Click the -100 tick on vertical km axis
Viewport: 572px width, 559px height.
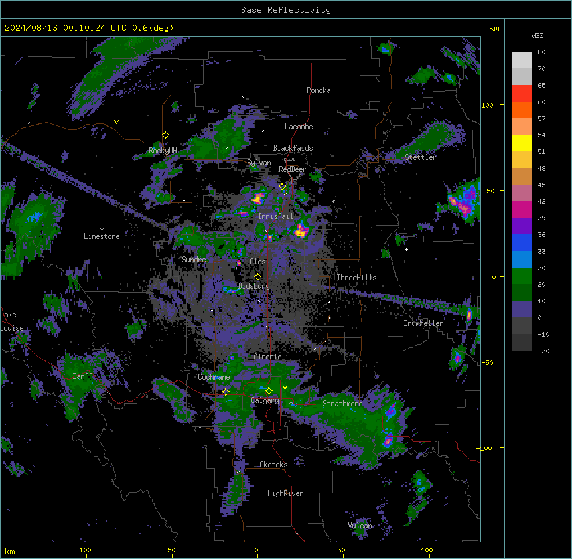[x=484, y=448]
